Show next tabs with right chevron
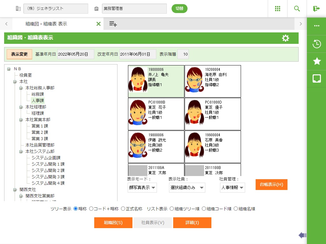 click(x=301, y=24)
